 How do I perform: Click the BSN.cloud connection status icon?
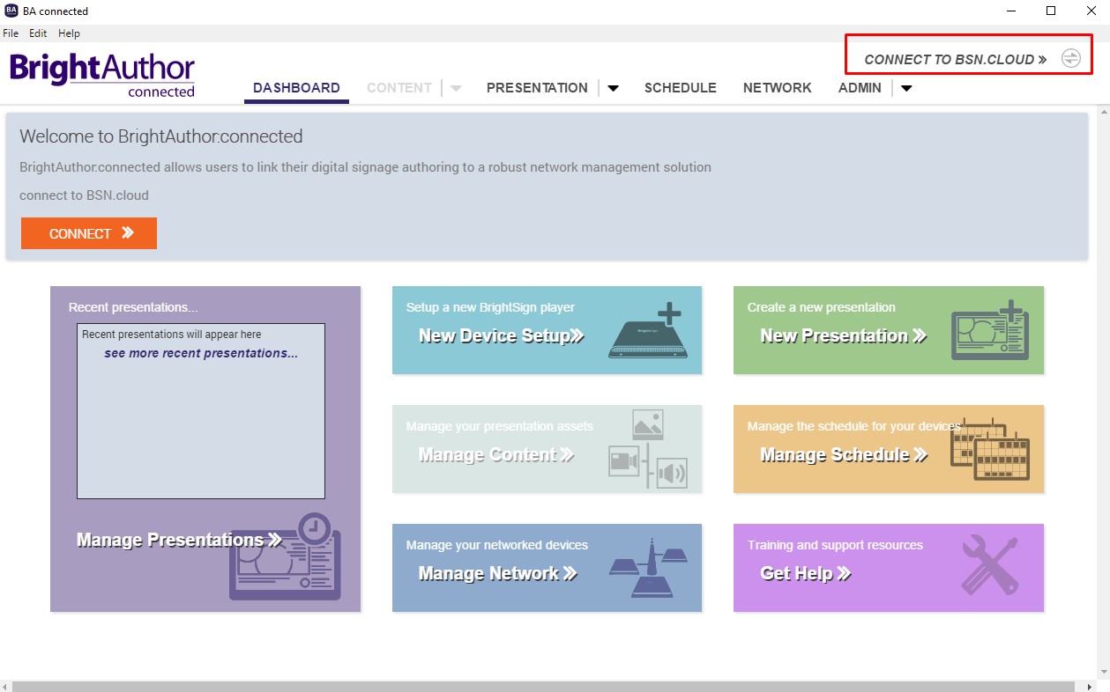point(1070,59)
